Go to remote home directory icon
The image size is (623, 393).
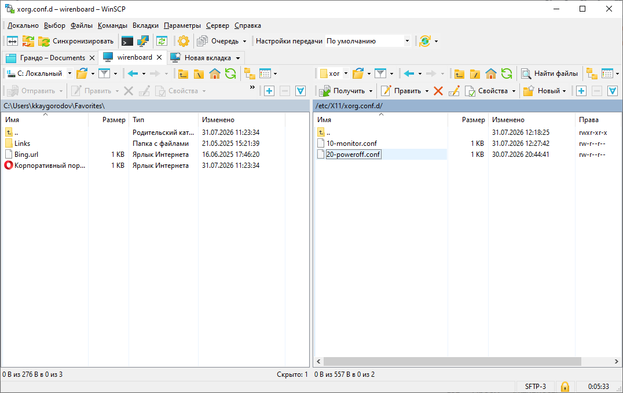pyautogui.click(x=490, y=74)
